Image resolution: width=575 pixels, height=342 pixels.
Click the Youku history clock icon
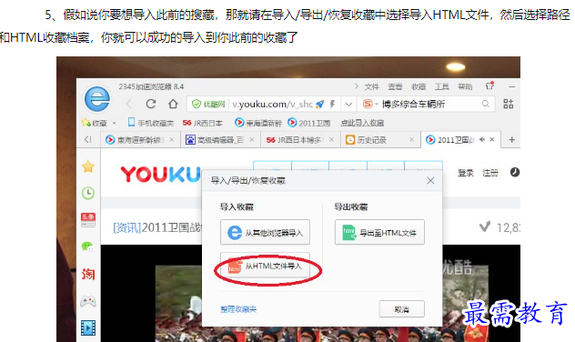pyautogui.click(x=514, y=172)
